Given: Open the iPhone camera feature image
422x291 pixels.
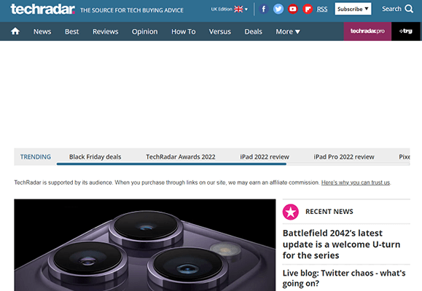Looking at the screenshot, I should pyautogui.click(x=145, y=244).
